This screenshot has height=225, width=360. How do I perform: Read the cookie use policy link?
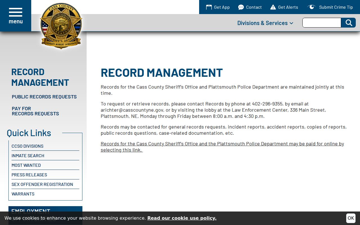click(x=182, y=218)
